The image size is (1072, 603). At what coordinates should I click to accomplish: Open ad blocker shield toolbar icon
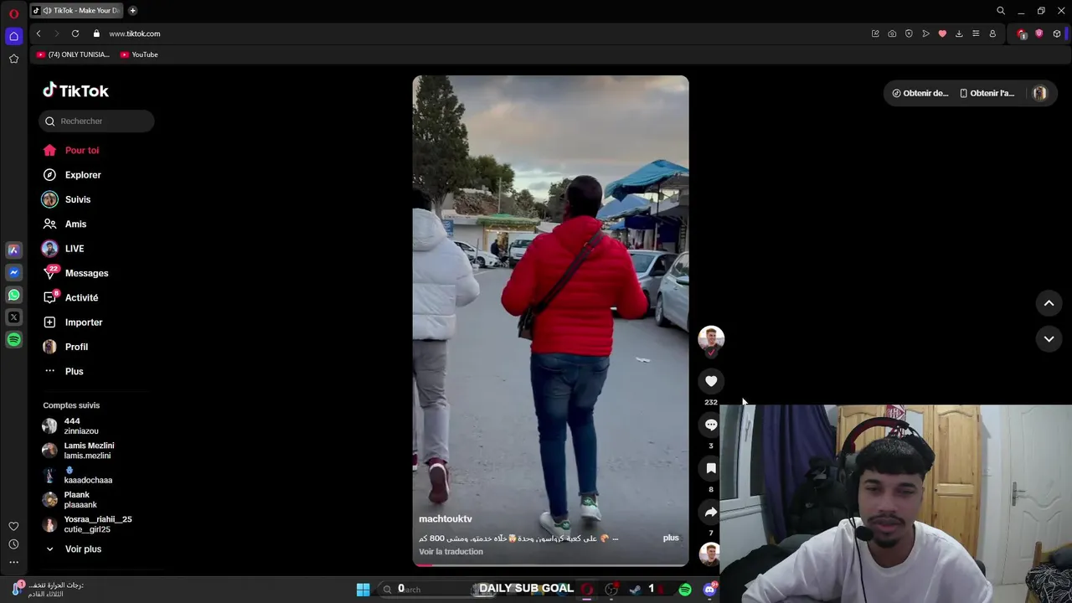(x=909, y=33)
